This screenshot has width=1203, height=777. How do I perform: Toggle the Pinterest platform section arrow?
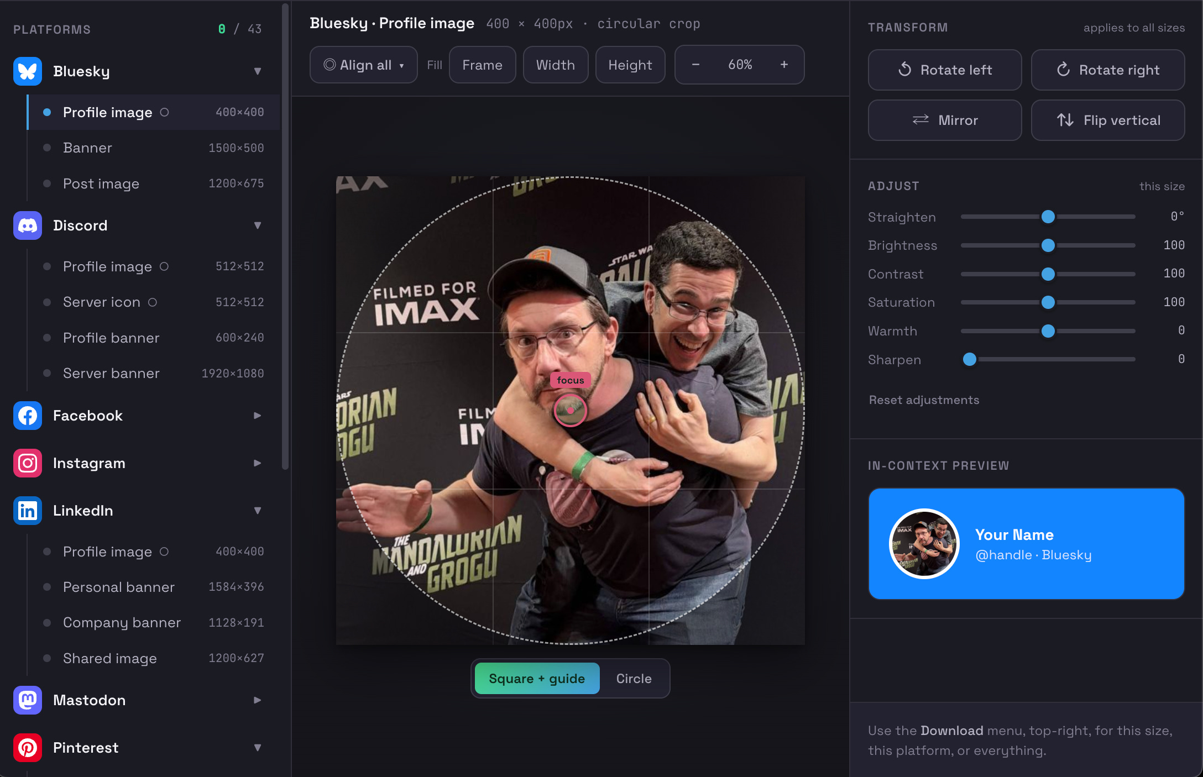(x=257, y=748)
